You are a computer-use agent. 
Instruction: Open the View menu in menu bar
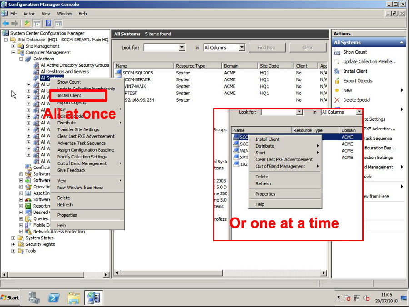(46, 14)
